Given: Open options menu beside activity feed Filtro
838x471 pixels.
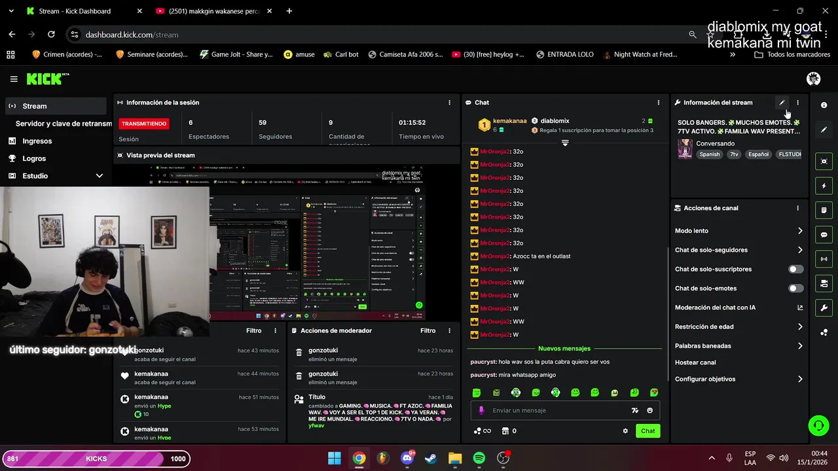Looking at the screenshot, I should click(x=275, y=331).
